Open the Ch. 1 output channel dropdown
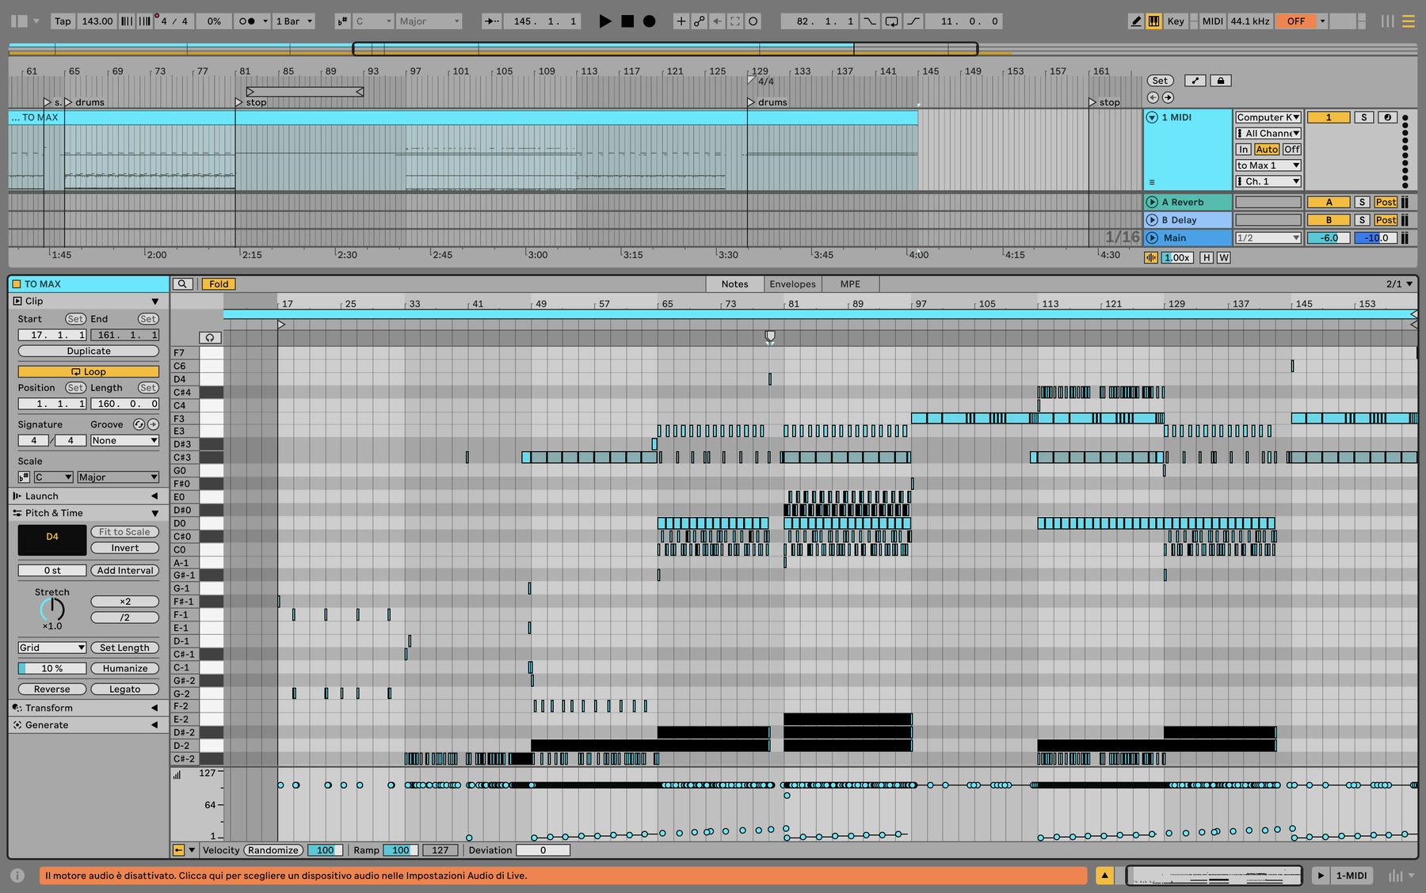Image resolution: width=1426 pixels, height=893 pixels. (x=1268, y=181)
